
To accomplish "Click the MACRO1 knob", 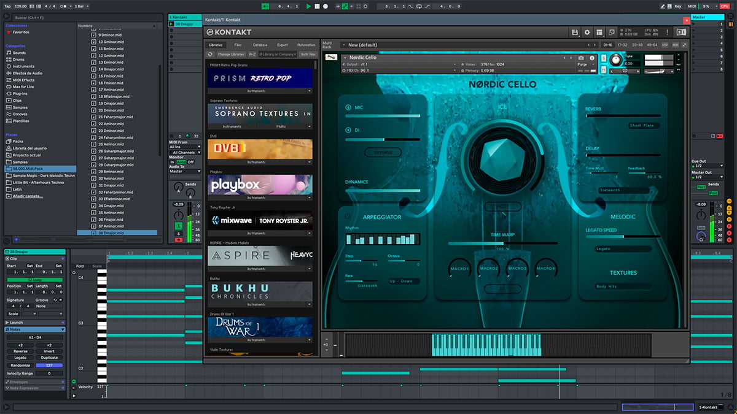I will 459,268.
